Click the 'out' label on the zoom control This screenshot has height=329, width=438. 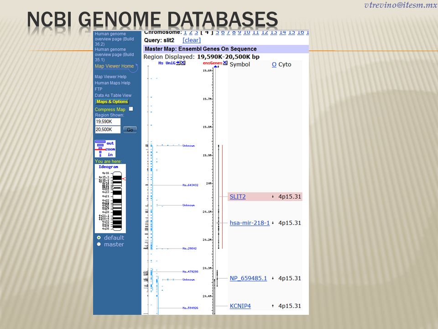point(110,143)
